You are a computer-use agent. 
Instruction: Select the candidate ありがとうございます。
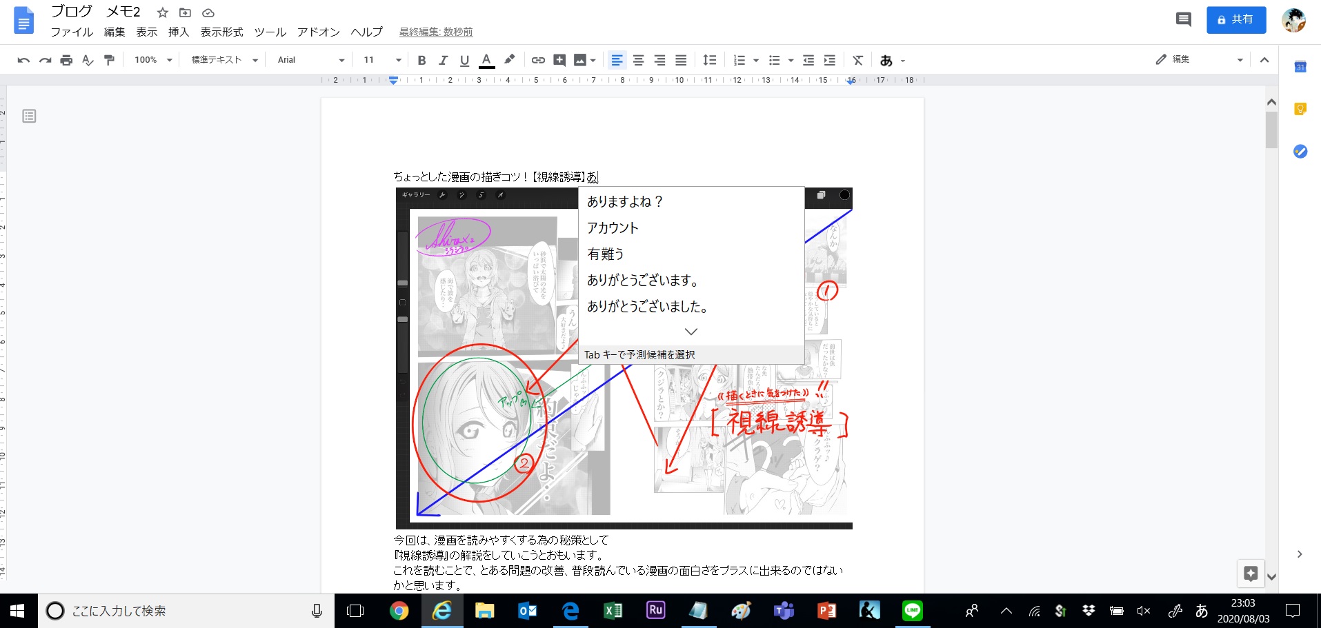coord(691,280)
